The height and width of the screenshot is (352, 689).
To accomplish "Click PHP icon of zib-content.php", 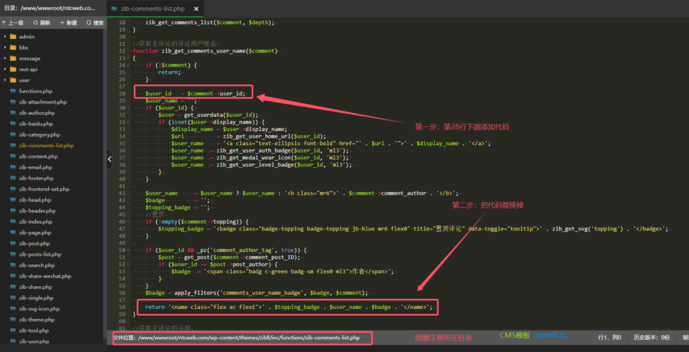I will tap(13, 157).
